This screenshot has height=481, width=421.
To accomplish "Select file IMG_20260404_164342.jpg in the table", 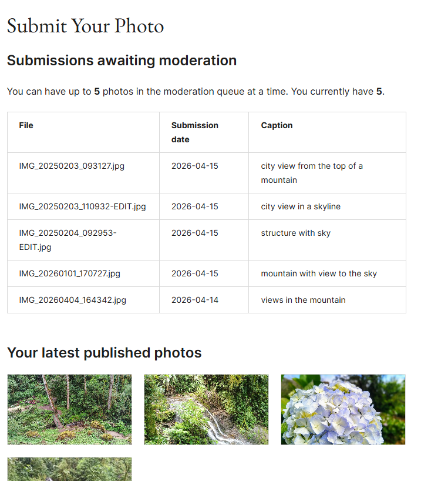I will (x=72, y=300).
